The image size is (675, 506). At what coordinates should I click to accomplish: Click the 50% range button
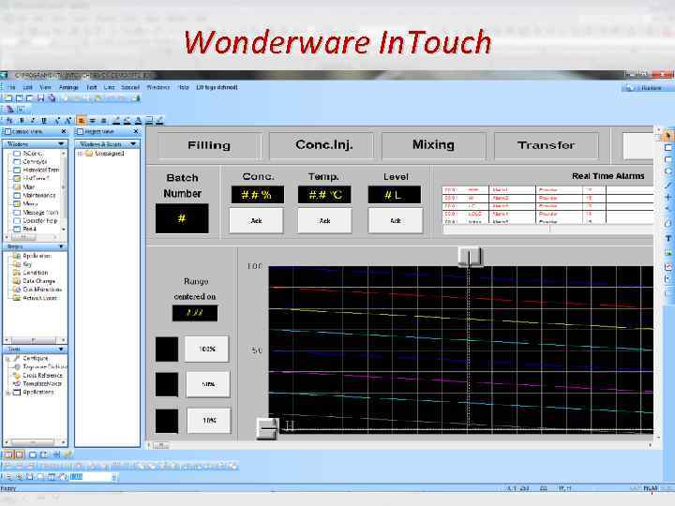tap(208, 384)
